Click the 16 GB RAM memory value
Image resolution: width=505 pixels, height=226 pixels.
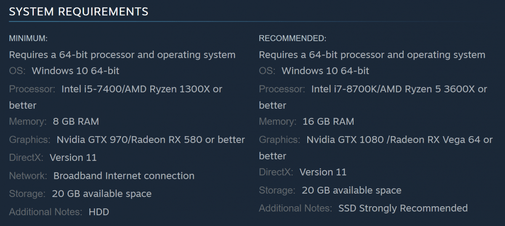(328, 122)
